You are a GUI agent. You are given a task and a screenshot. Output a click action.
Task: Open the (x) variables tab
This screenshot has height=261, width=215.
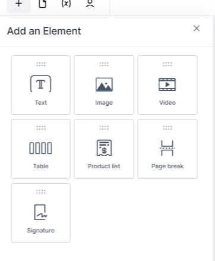66,4
